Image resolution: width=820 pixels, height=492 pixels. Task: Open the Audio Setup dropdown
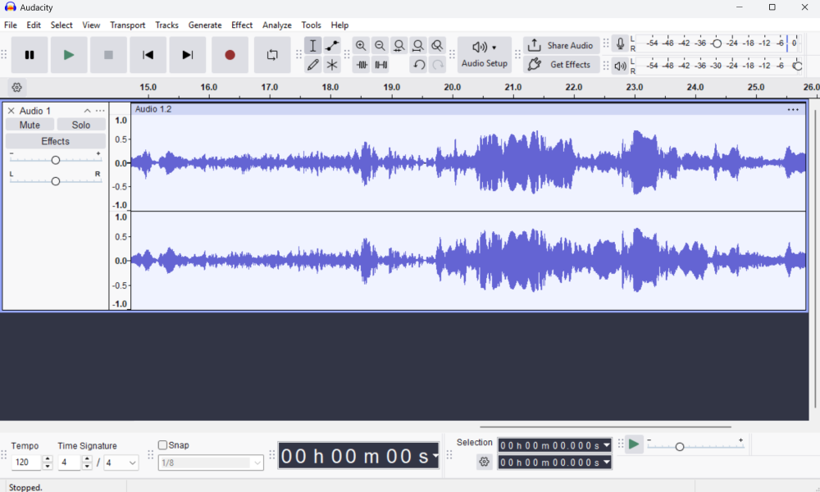pyautogui.click(x=485, y=54)
